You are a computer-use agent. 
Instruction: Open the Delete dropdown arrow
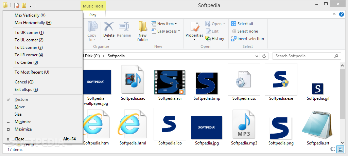(x=109, y=40)
